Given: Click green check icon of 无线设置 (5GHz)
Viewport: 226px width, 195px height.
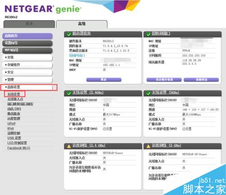Looking at the screenshot, I should [148, 93].
